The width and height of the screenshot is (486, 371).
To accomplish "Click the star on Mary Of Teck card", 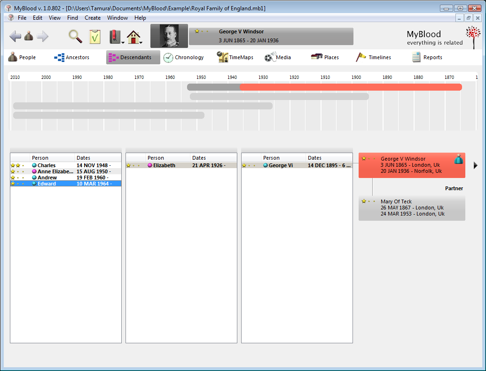I will coord(364,201).
